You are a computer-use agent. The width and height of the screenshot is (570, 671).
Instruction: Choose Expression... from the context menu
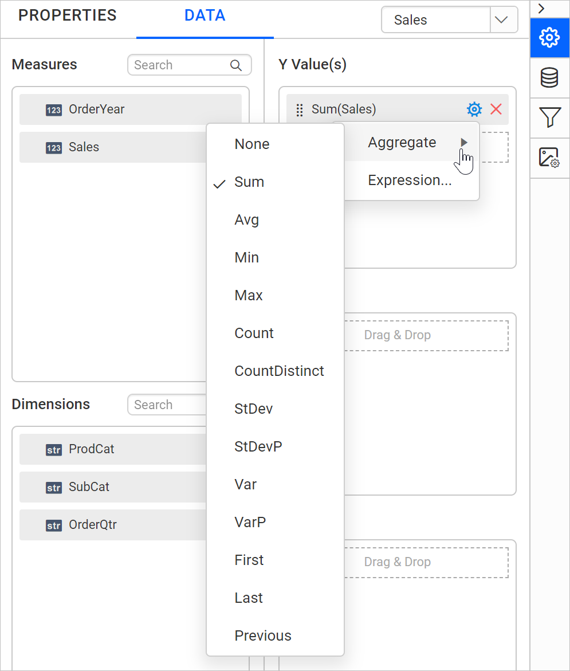[410, 180]
